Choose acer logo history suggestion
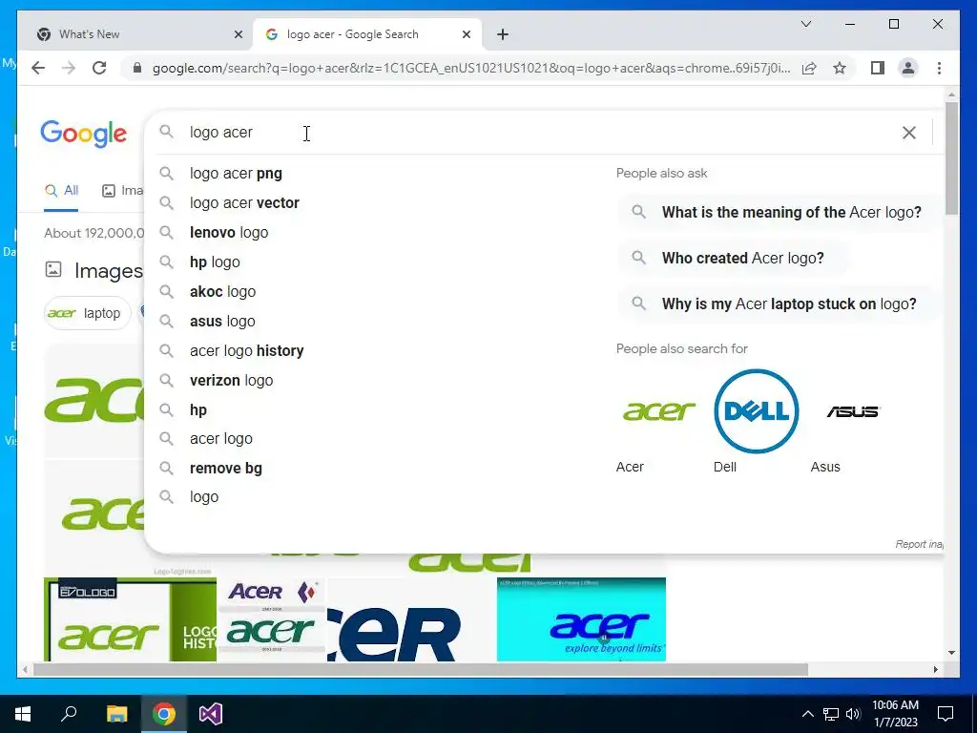Image resolution: width=977 pixels, height=733 pixels. [247, 351]
